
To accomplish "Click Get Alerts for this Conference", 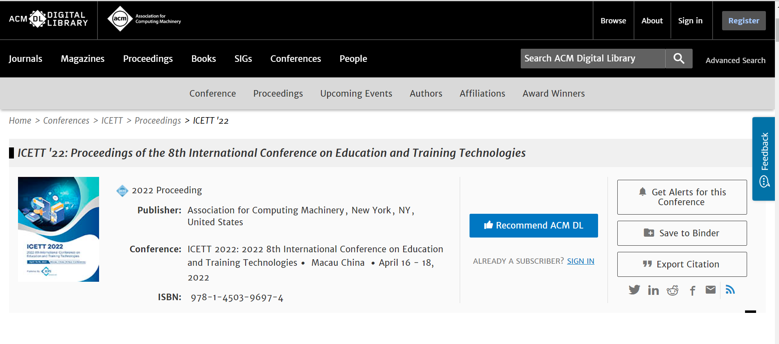I will 682,197.
